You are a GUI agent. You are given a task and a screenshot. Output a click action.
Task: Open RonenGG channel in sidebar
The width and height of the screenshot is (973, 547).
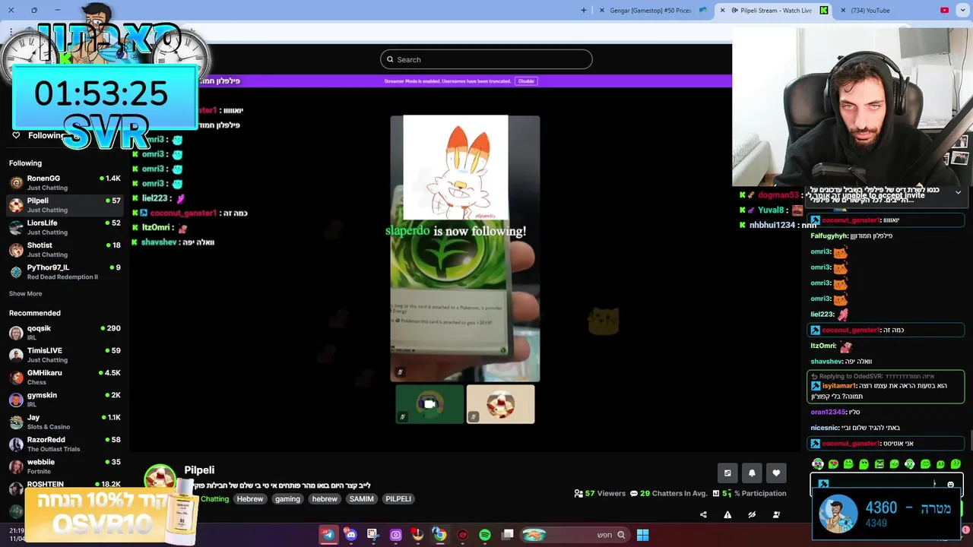(x=65, y=182)
